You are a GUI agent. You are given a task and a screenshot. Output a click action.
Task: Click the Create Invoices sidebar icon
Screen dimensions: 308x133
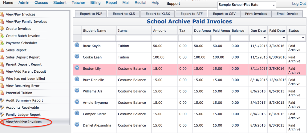[x=2, y=29]
